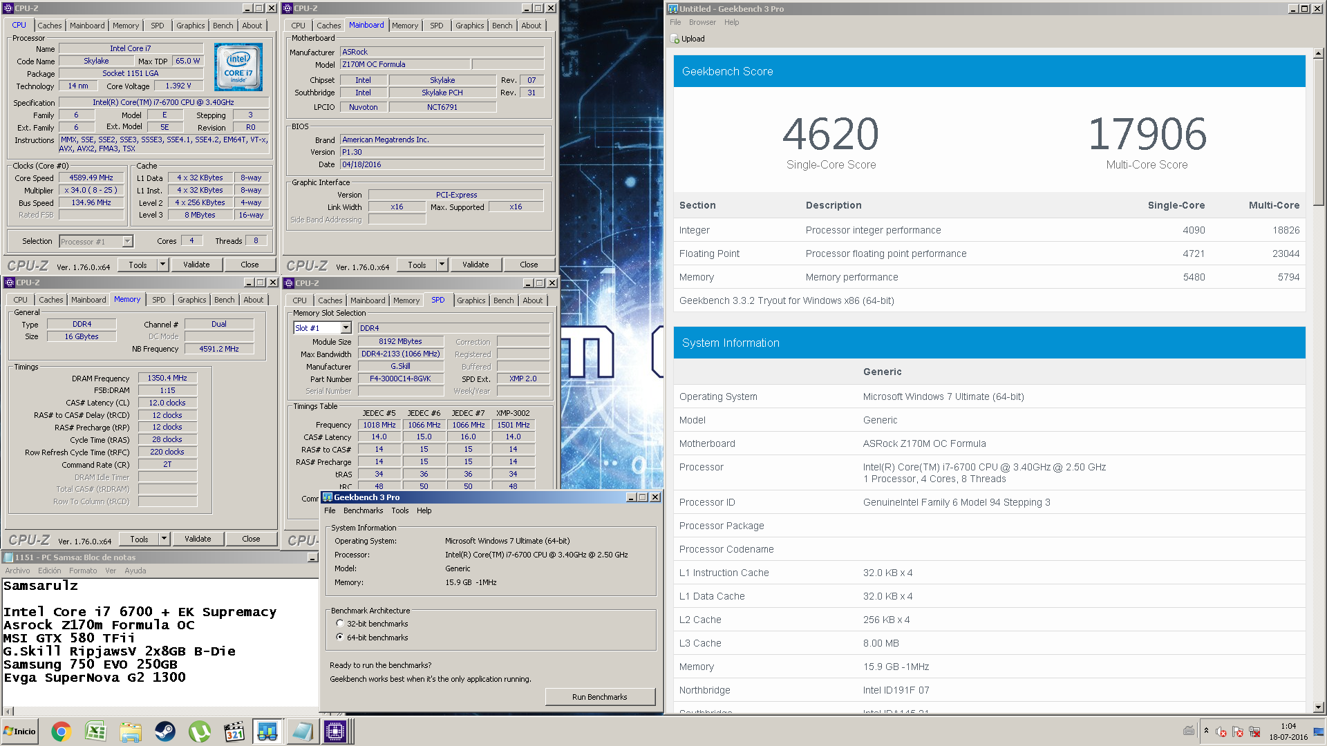Image resolution: width=1327 pixels, height=746 pixels.
Task: Click Close in the CPU-Z Mainboard window
Action: click(529, 265)
